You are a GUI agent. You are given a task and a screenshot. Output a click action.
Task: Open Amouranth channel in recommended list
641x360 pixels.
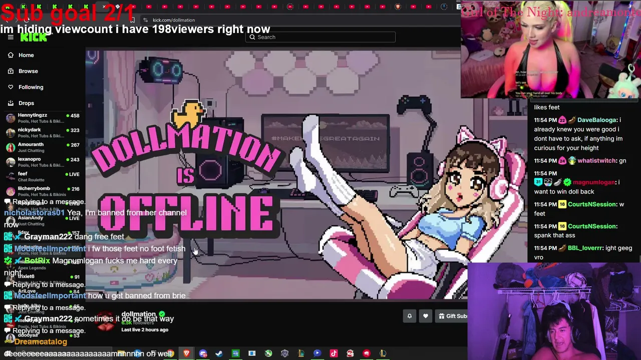43,147
